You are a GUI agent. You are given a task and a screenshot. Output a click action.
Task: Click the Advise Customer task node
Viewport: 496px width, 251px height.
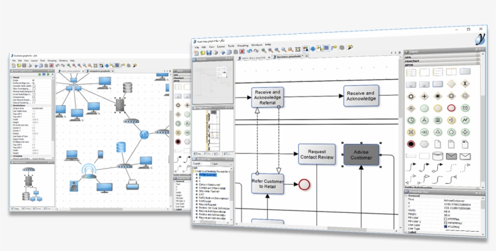click(x=361, y=154)
